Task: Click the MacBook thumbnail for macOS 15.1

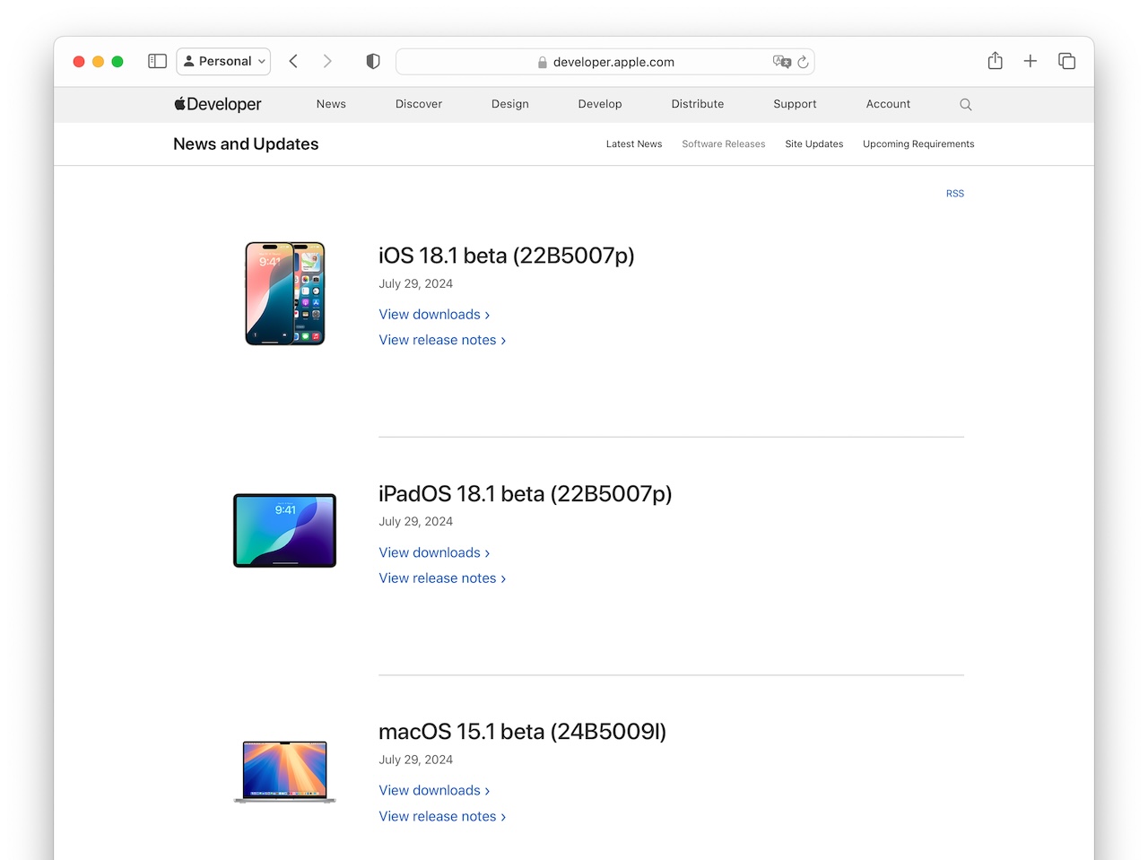Action: [x=285, y=771]
